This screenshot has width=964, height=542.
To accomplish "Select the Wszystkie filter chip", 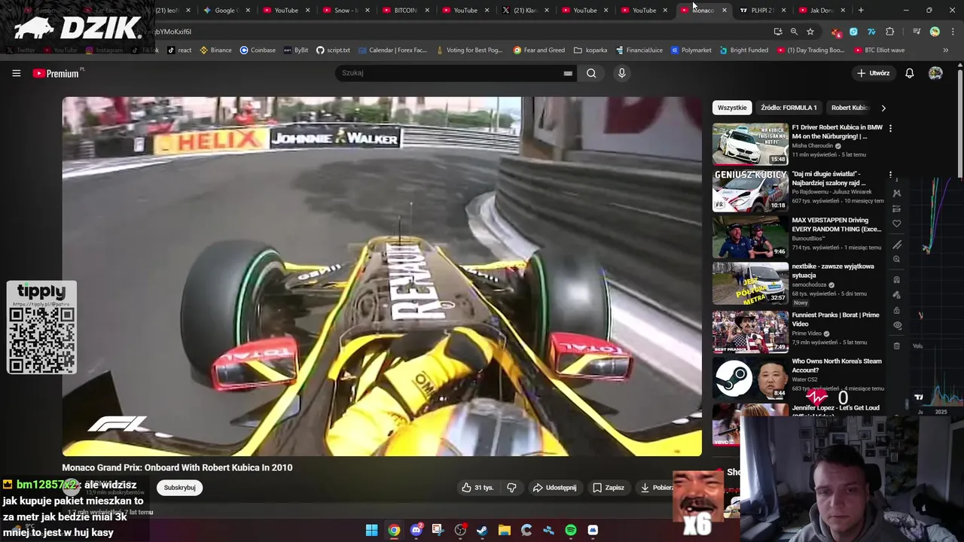I will tap(732, 108).
